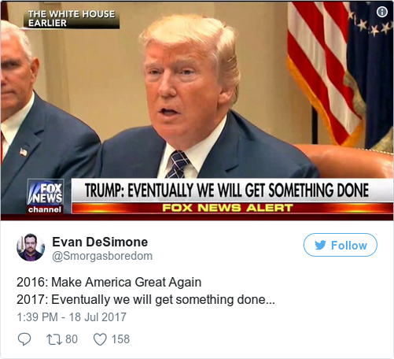This screenshot has width=394, height=359.
Task: Open the Evan DeSimone name link
Action: [100, 242]
